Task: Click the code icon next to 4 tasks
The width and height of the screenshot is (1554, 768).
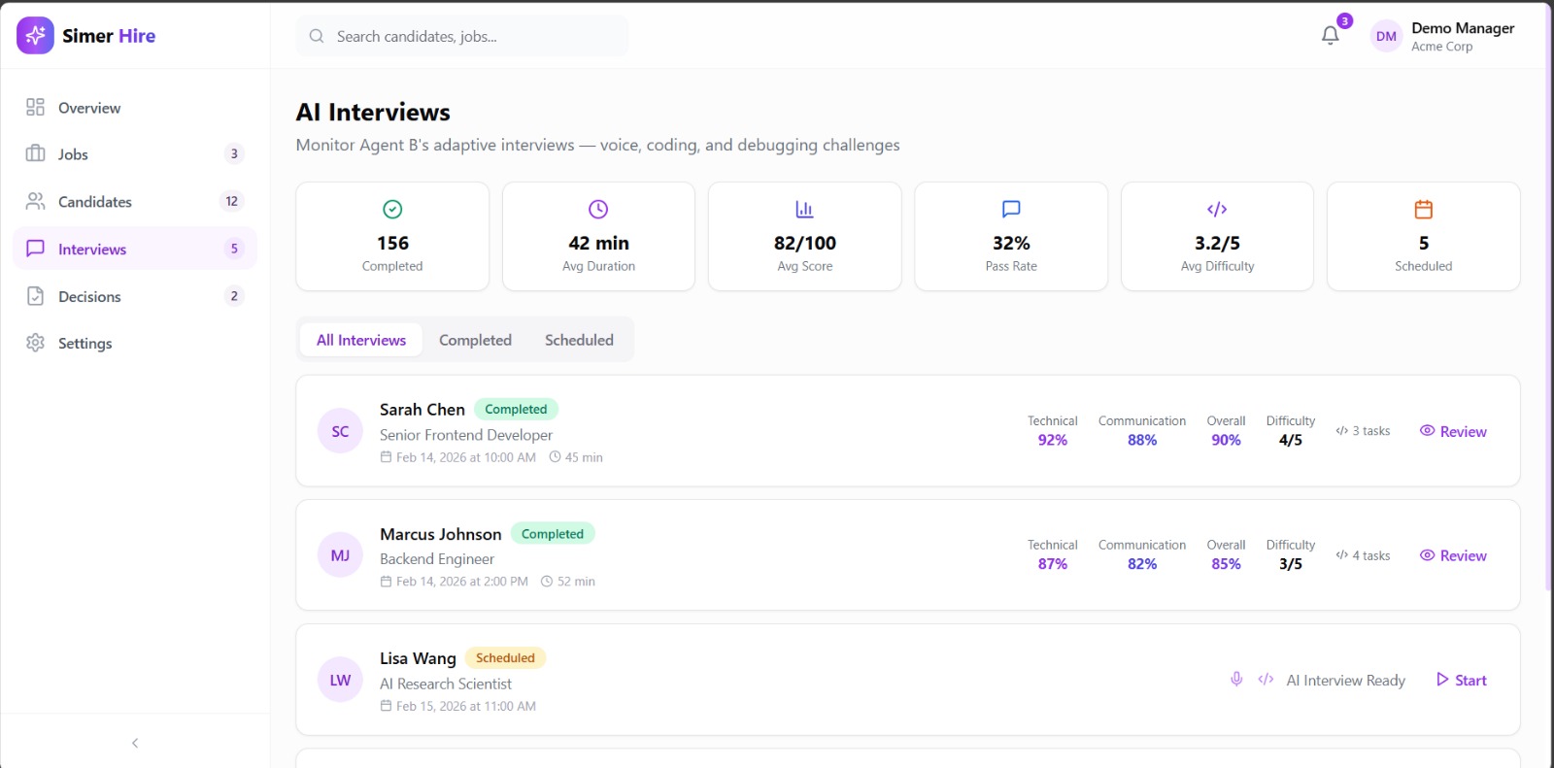Action: (x=1341, y=555)
